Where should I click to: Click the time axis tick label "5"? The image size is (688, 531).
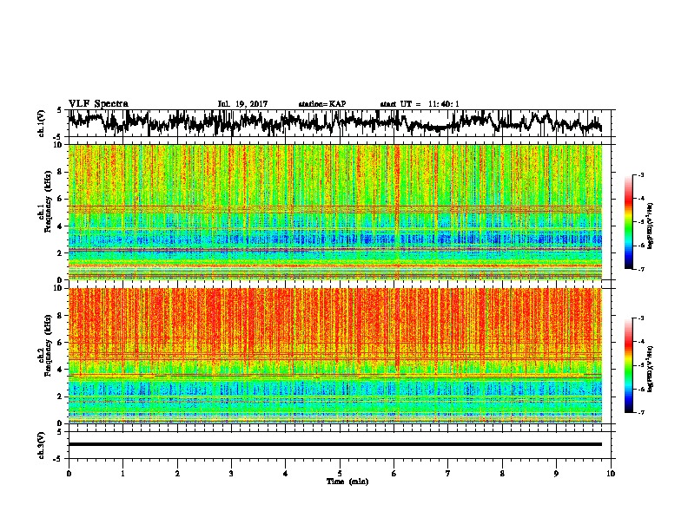pos(340,474)
